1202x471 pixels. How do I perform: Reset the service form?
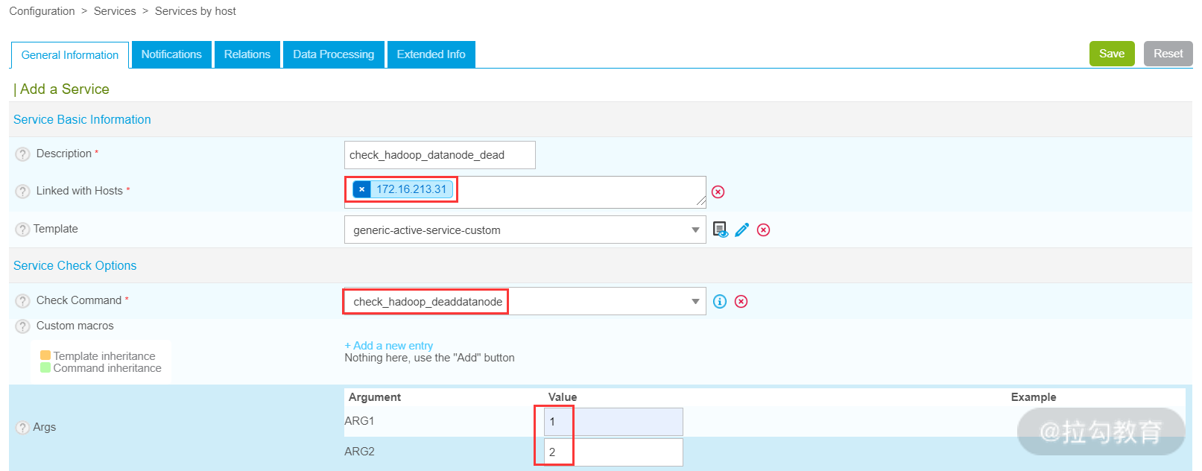(x=1168, y=54)
